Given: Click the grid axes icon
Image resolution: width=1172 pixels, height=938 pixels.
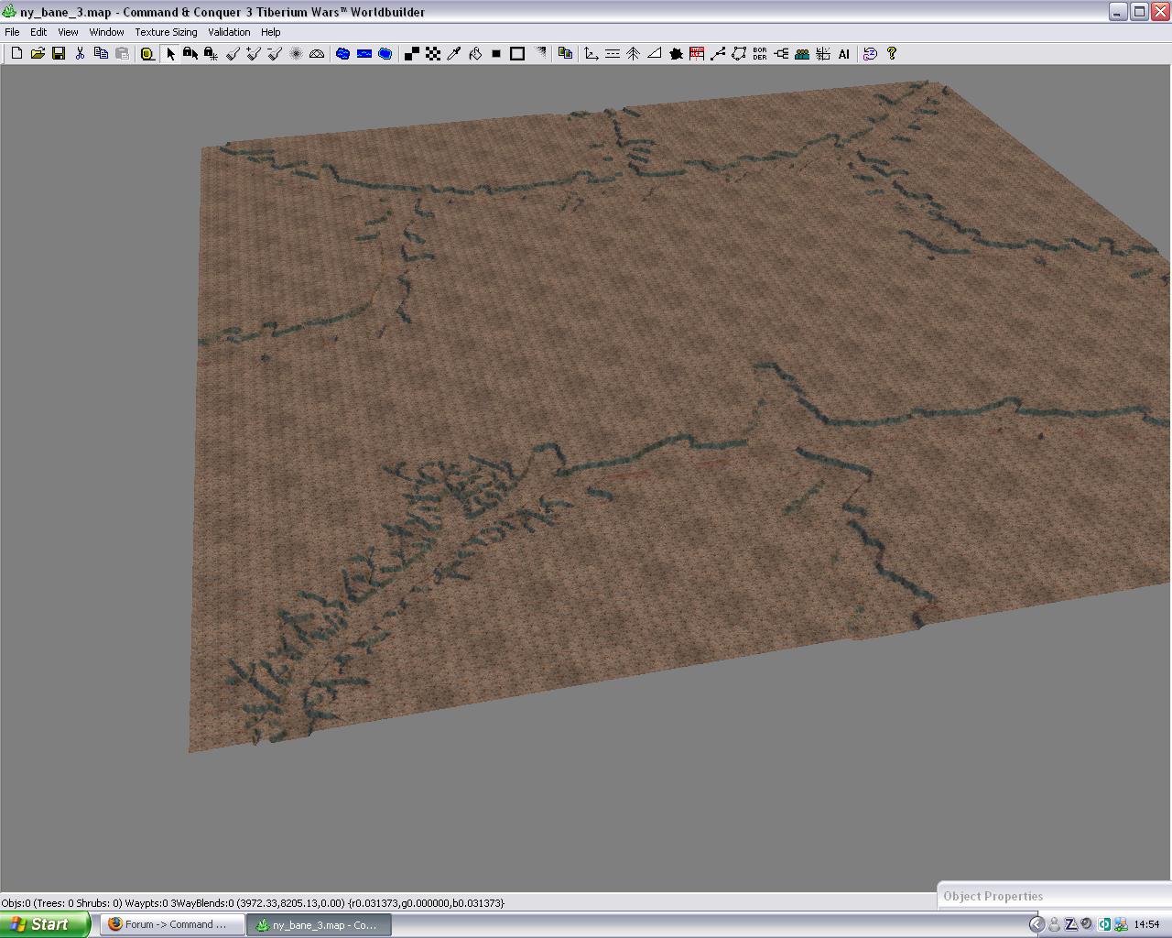Looking at the screenshot, I should point(823,54).
